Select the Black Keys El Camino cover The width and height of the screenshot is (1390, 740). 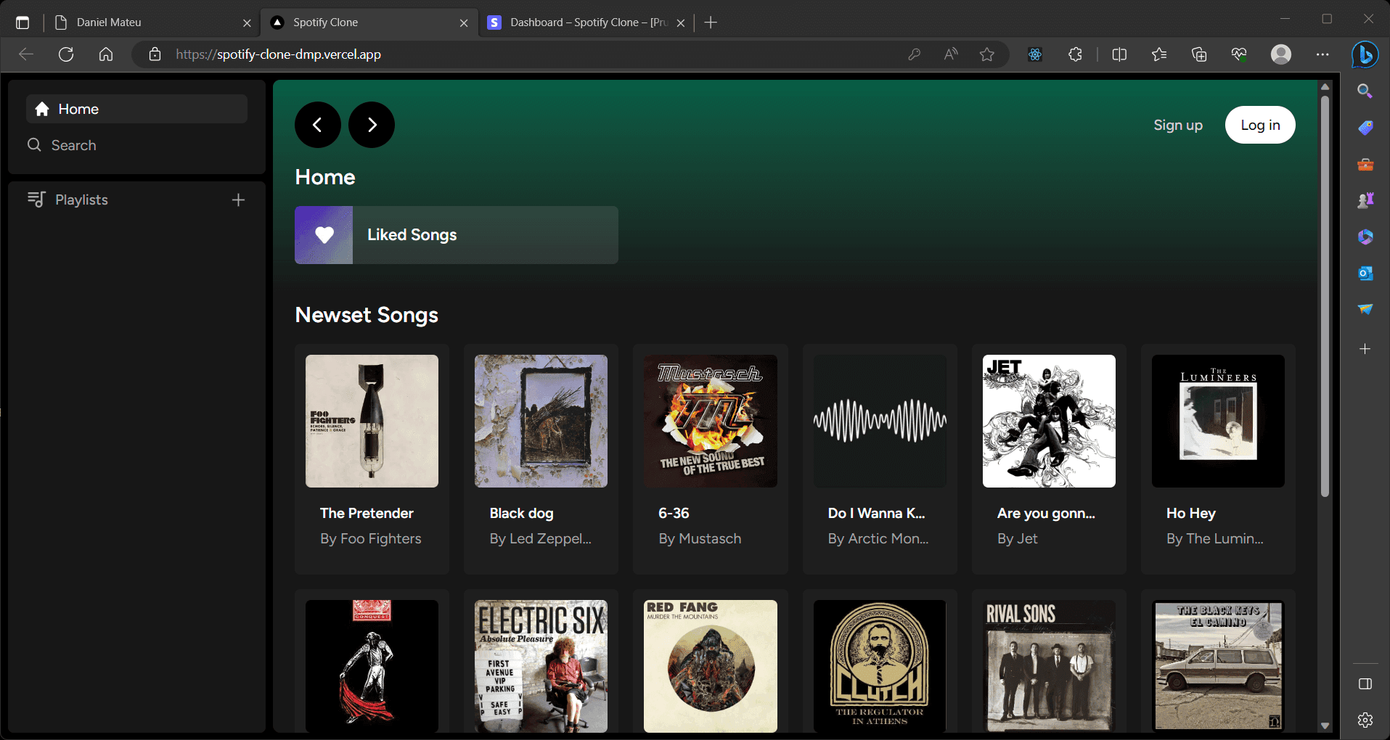pos(1218,666)
